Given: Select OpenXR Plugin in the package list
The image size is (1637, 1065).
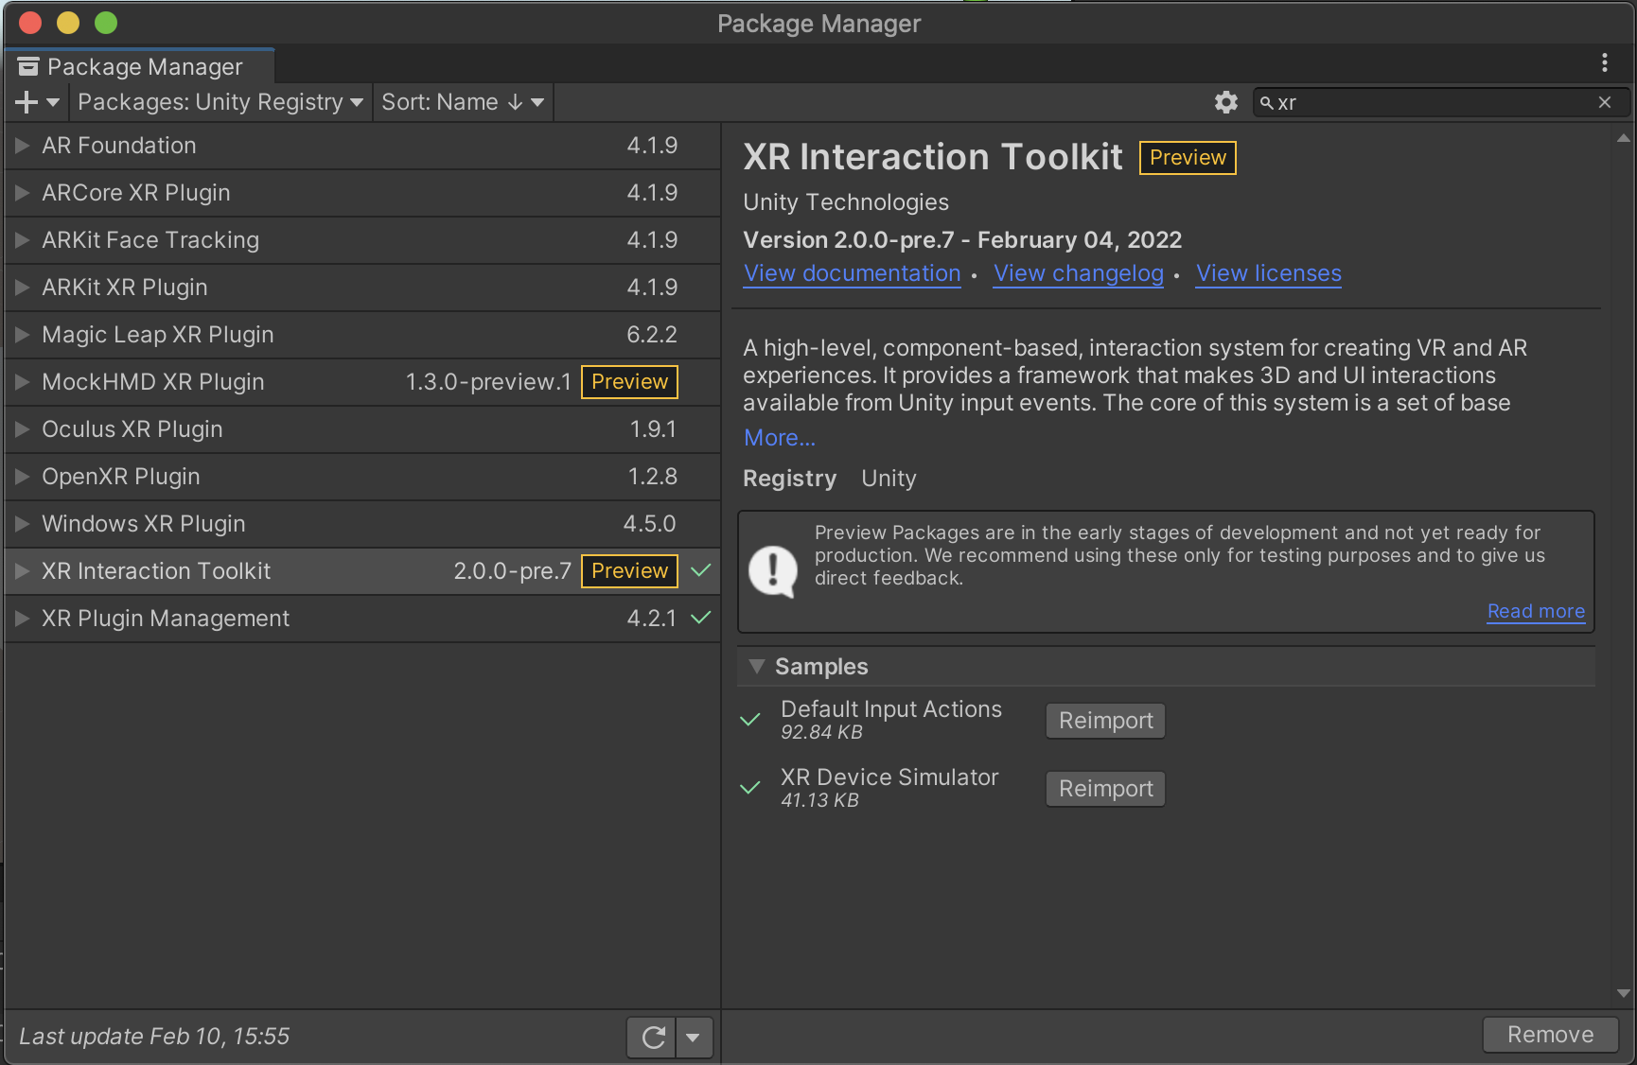Looking at the screenshot, I should (121, 477).
